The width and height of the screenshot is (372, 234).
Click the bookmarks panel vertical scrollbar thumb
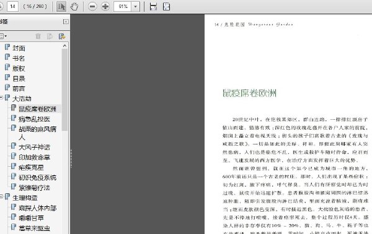pos(64,90)
